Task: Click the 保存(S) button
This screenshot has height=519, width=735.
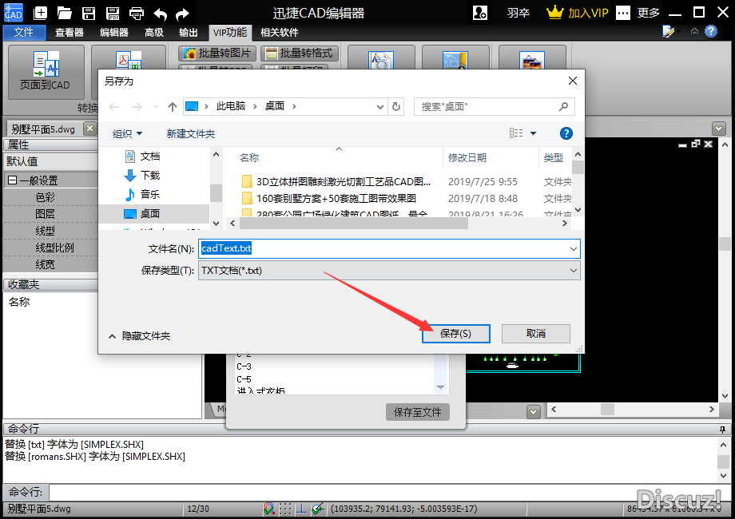Action: pos(455,333)
